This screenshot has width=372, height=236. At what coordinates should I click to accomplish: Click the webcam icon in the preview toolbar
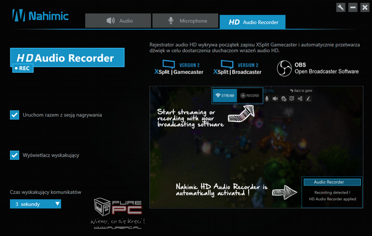(284, 99)
